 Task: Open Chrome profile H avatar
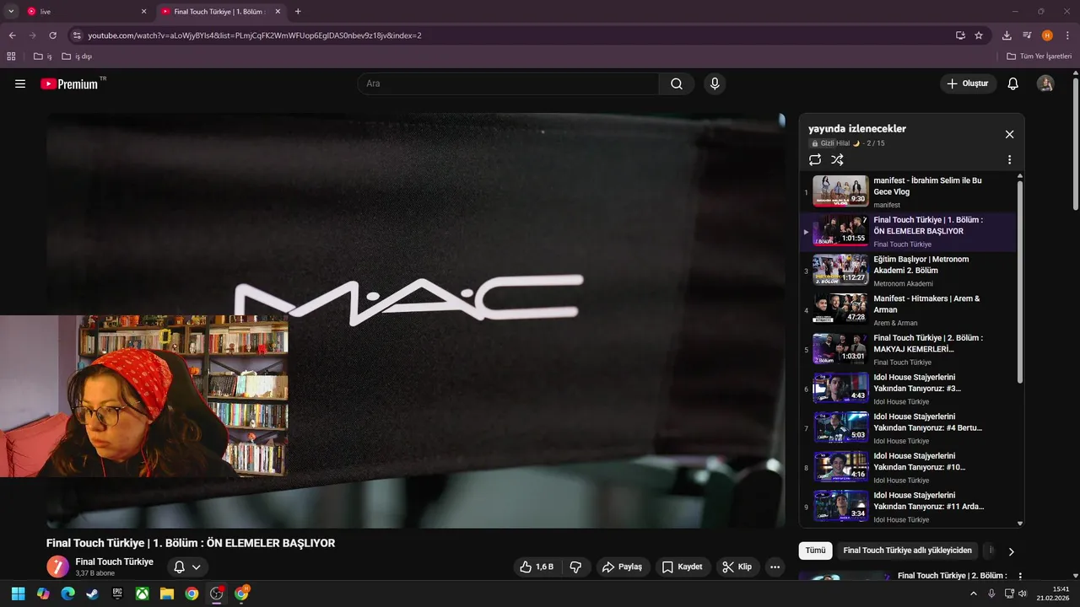(1047, 35)
